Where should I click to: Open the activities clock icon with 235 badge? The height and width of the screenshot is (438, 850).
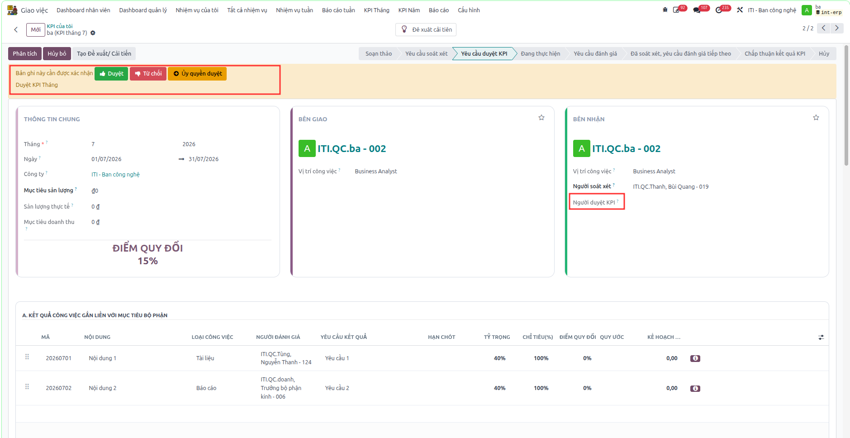(719, 10)
